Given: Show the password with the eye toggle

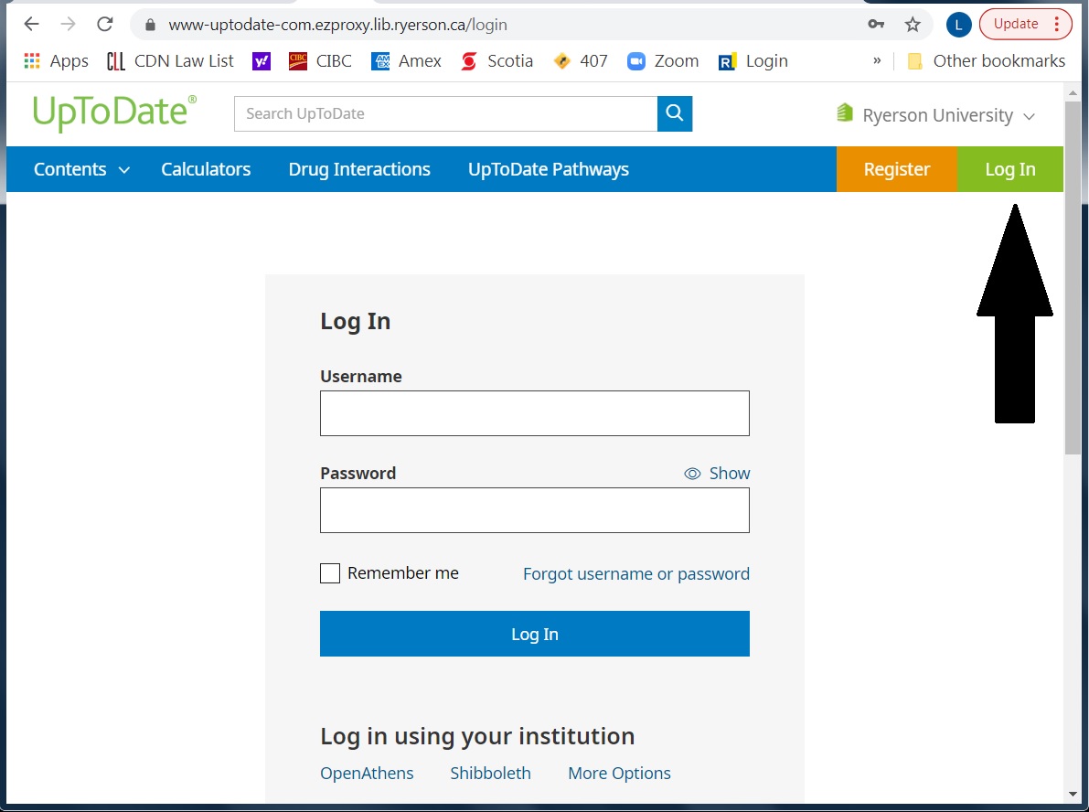Looking at the screenshot, I should (x=718, y=474).
